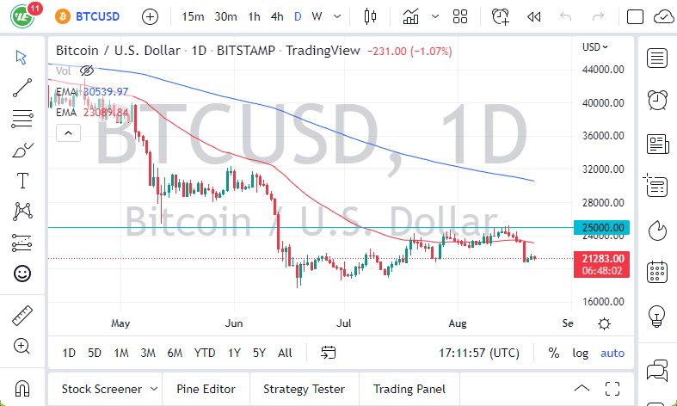Click the alert clock icon in toolbar
677x406 pixels.
click(500, 16)
